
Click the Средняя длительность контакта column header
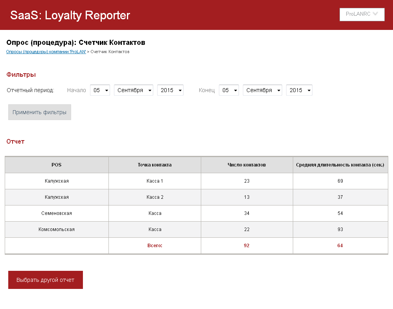(x=340, y=165)
